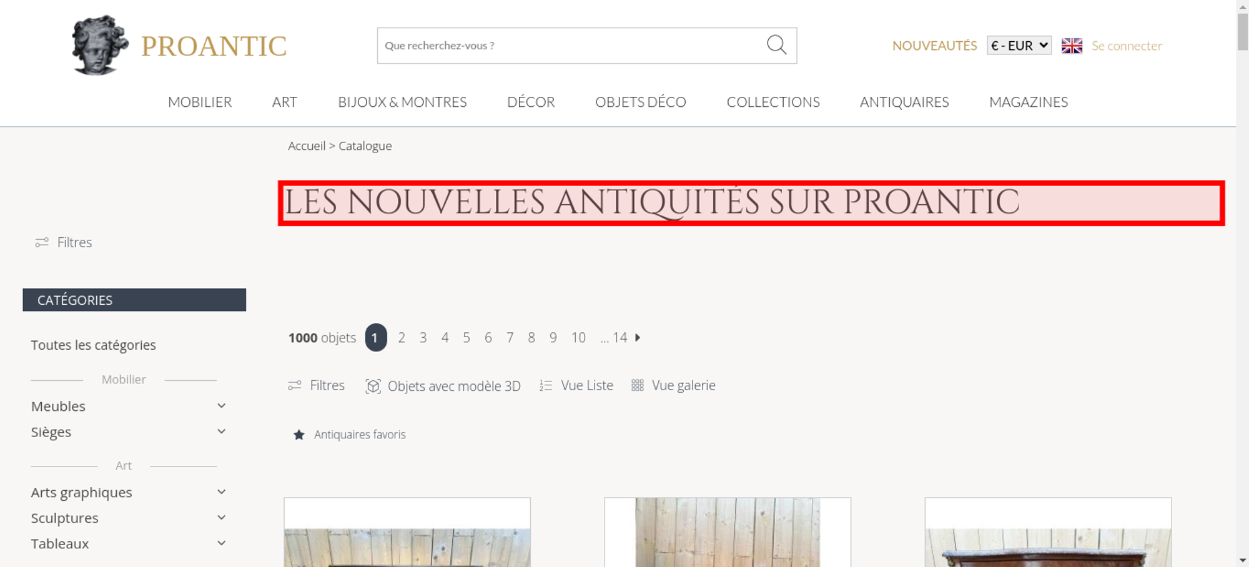Image resolution: width=1249 pixels, height=567 pixels.
Task: Switch to Vue galerie using the grid icon
Action: [637, 385]
